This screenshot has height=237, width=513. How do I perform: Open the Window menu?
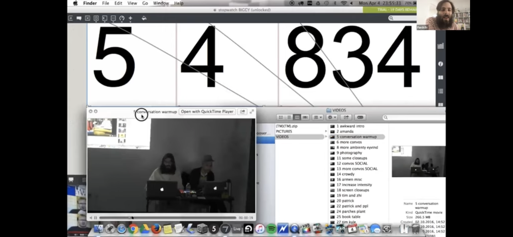click(161, 3)
